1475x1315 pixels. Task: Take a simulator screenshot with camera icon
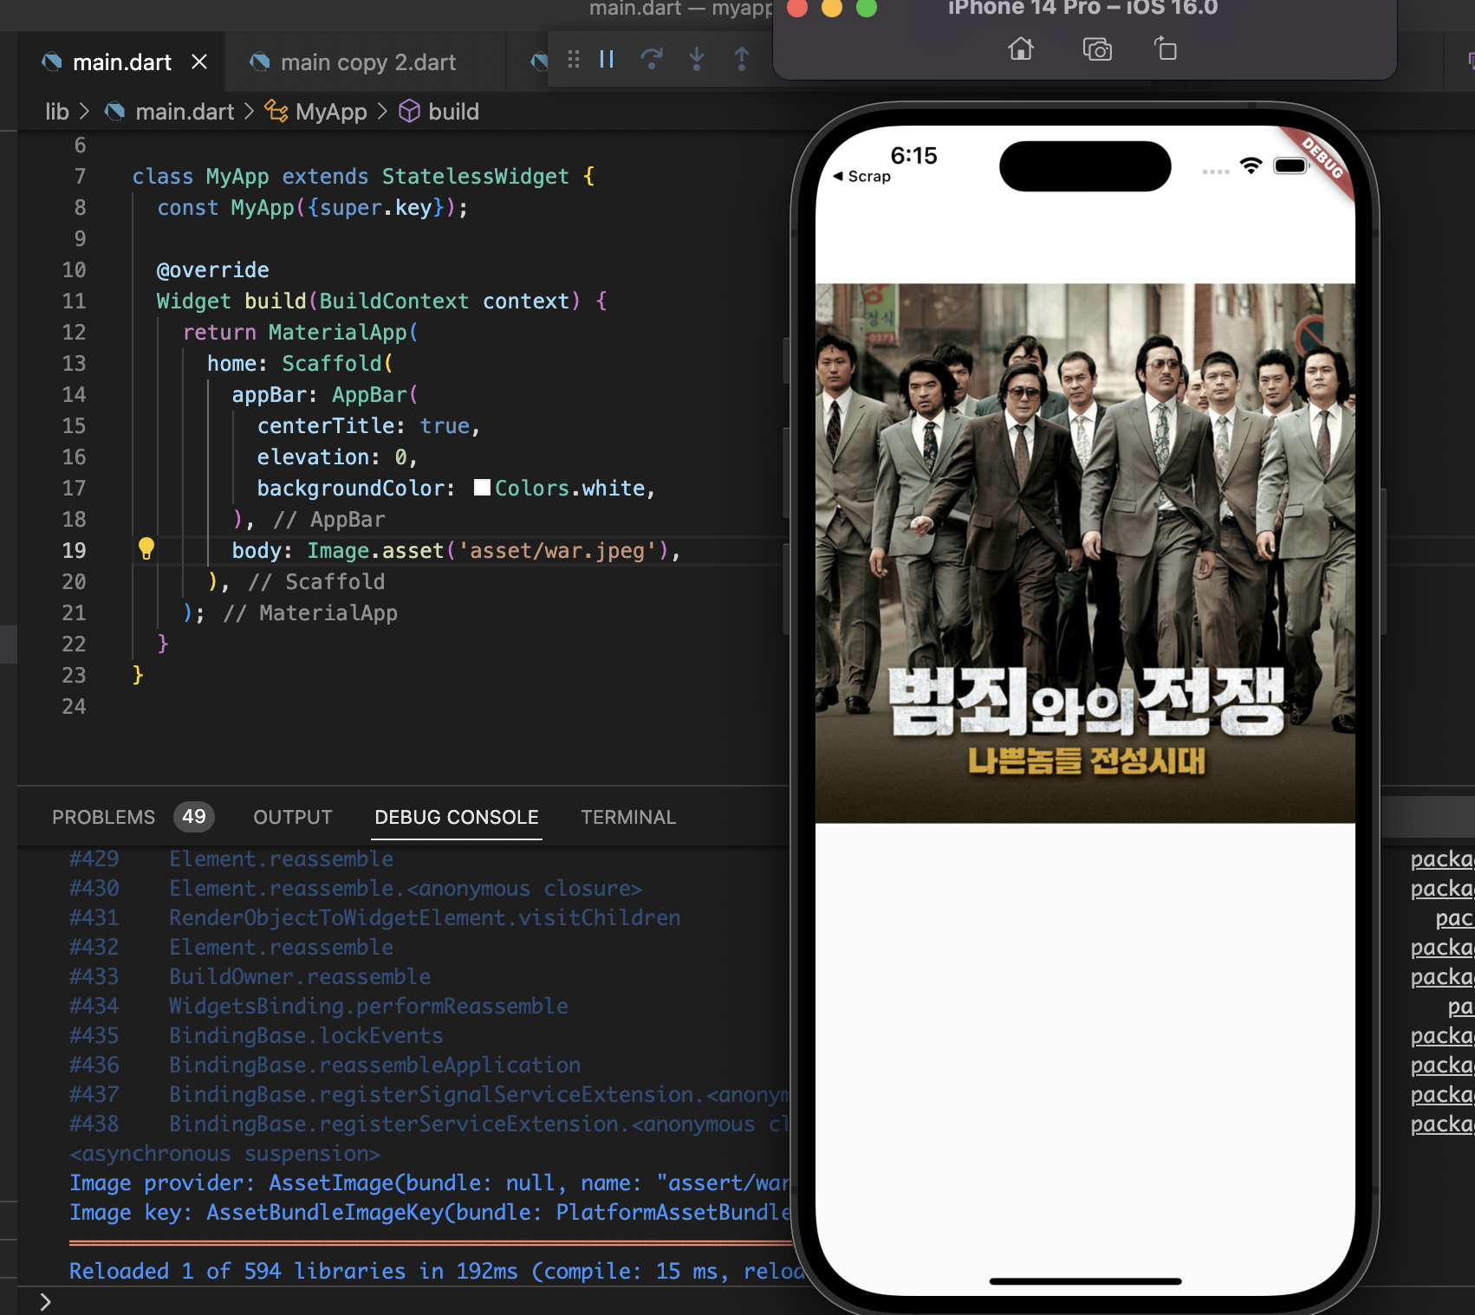click(x=1097, y=49)
